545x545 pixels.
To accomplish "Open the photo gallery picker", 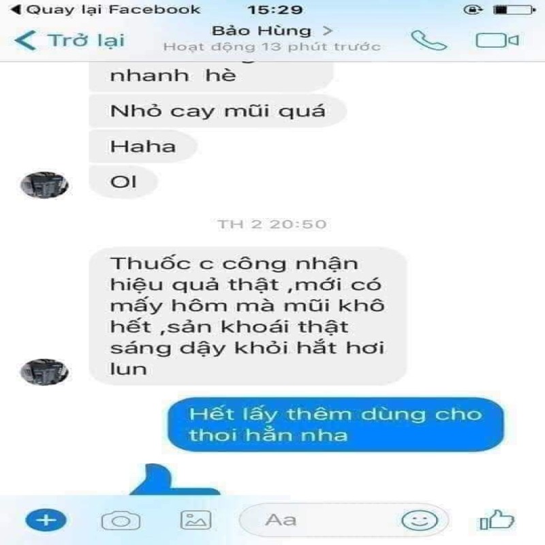I will 196,520.
